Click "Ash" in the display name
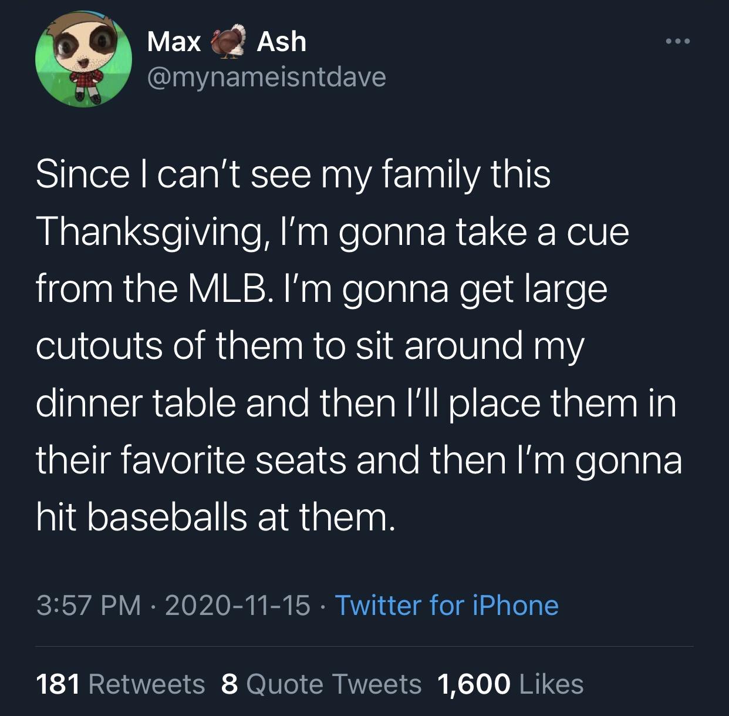 click(x=282, y=42)
